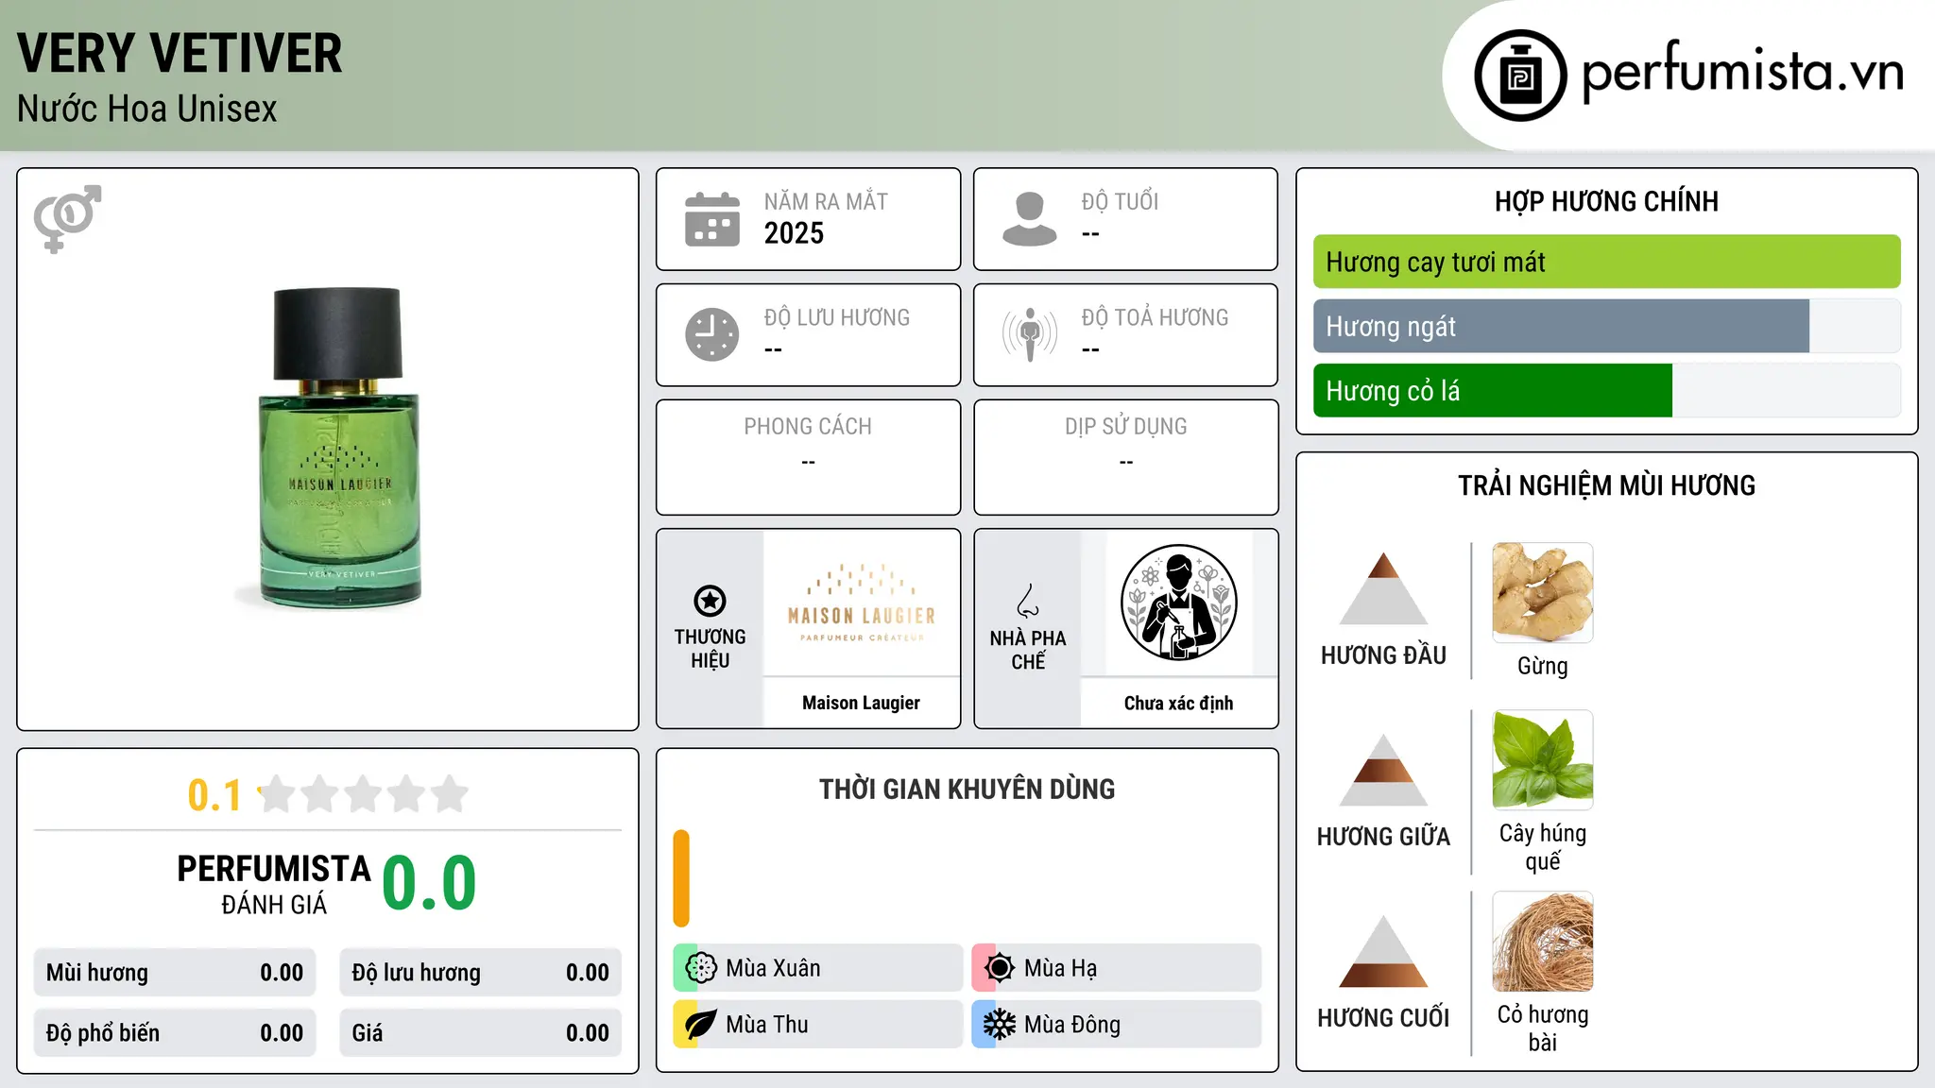1935x1088 pixels.
Task: Click the Trải nghiệm mùi hương heading
Action: click(x=1606, y=486)
